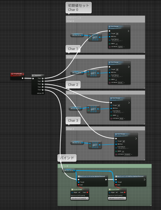161x210 pixels.
Task: Select the GET node in Char 1 comment
Action: tap(94, 73)
